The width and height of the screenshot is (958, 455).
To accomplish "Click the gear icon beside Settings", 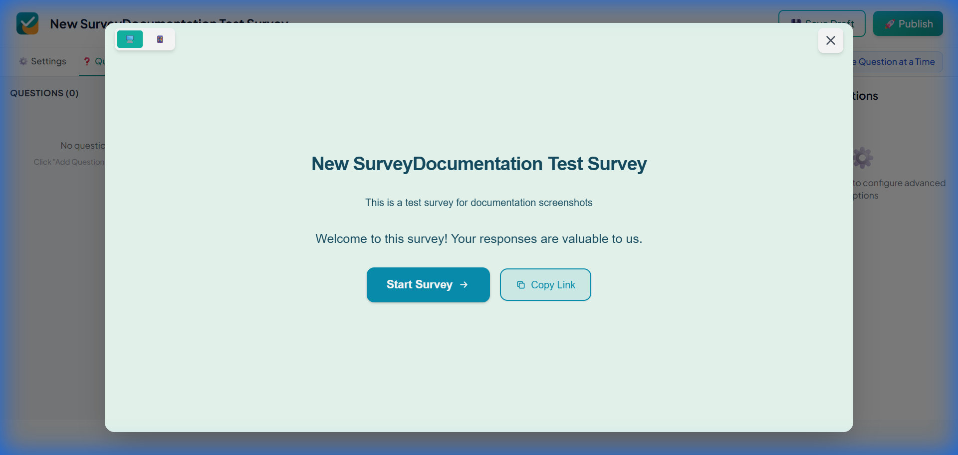I will (x=23, y=61).
